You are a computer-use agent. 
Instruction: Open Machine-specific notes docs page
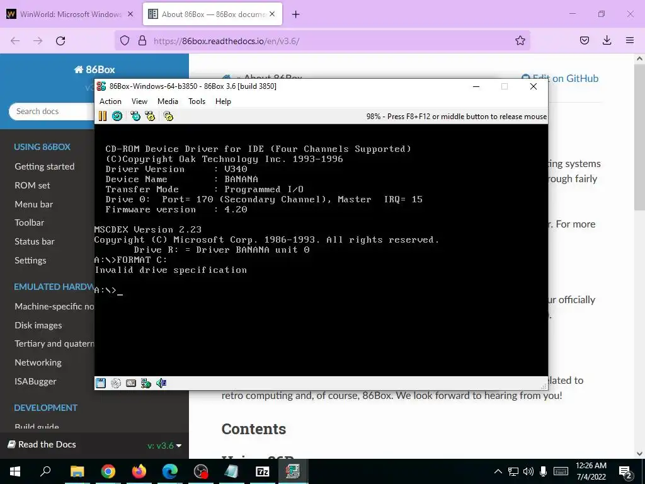[x=54, y=306]
